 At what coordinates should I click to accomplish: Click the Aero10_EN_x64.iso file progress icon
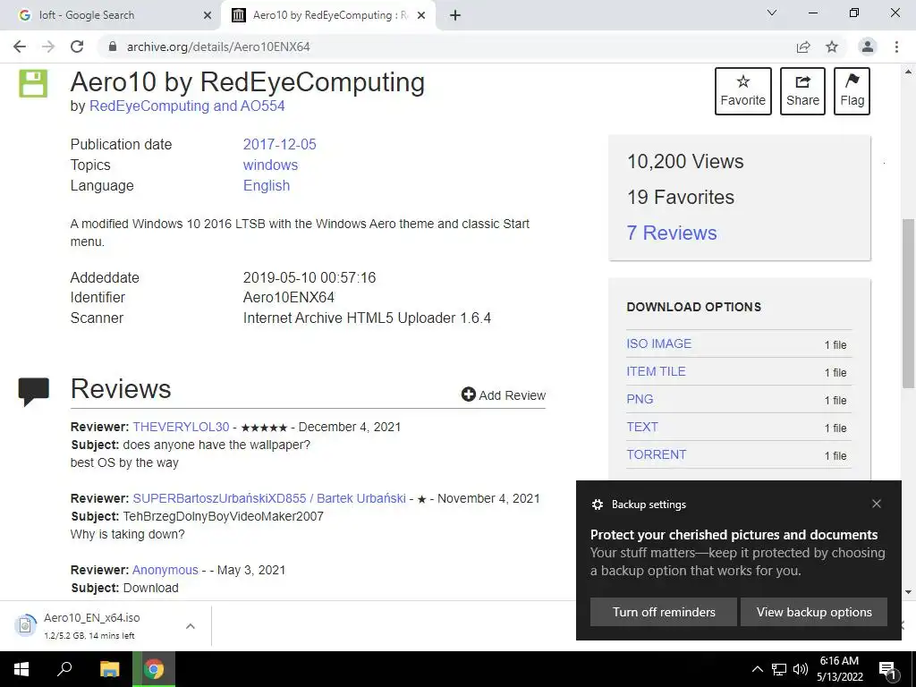click(25, 625)
